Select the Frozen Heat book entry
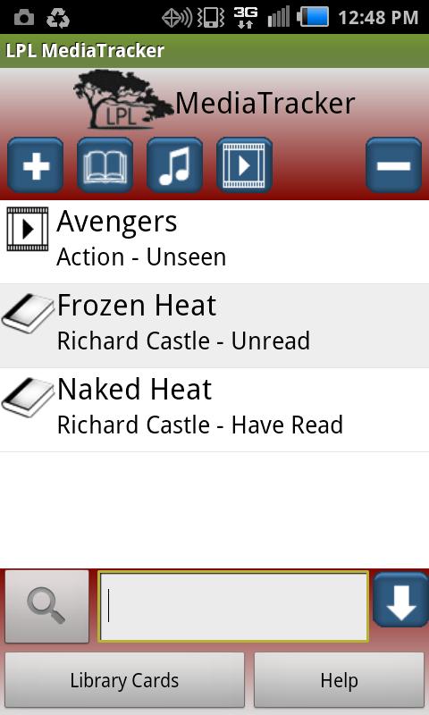Screen dimensions: 429x715 [x=214, y=326]
